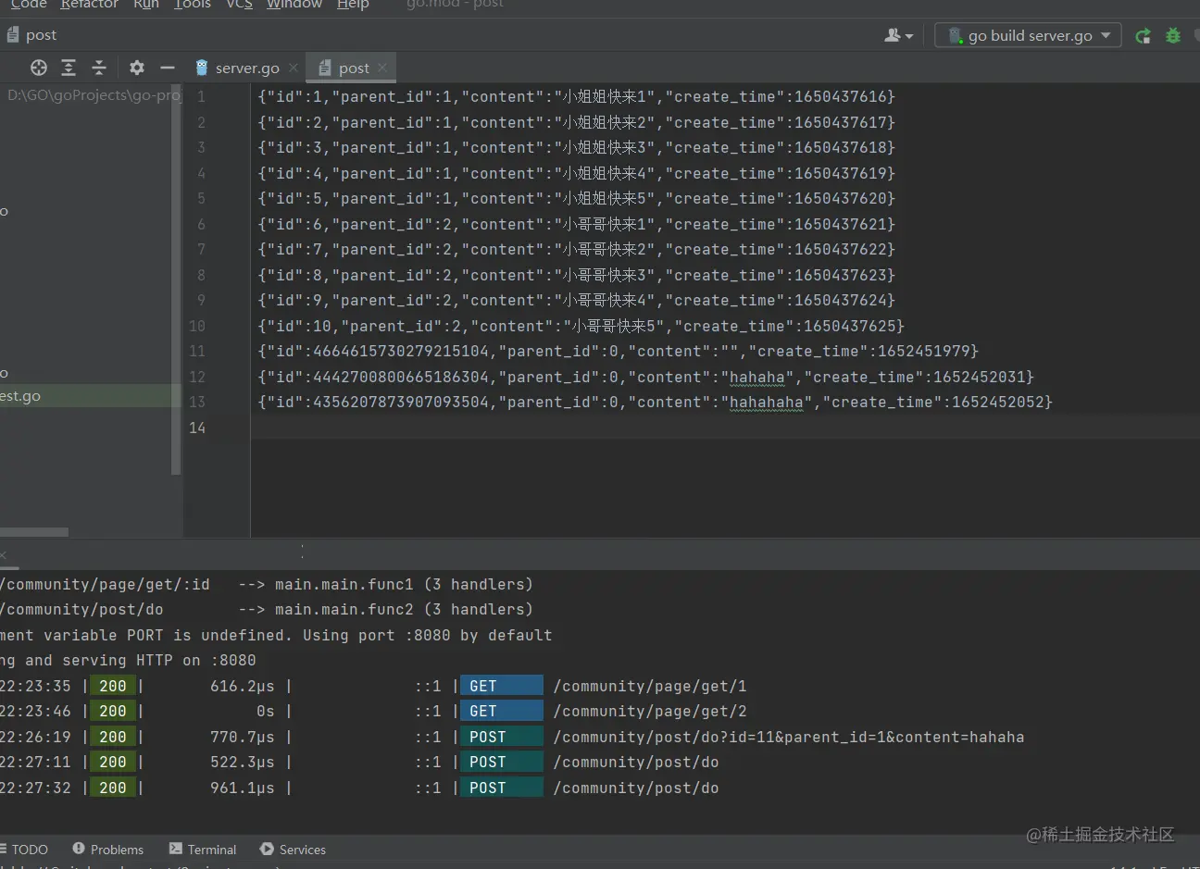
Task: Click the POST log URL with content=hahaha
Action: (789, 737)
